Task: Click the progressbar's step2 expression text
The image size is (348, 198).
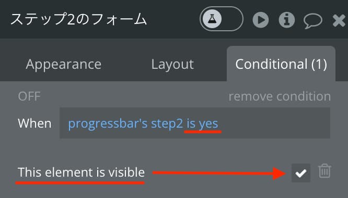Action: point(125,123)
